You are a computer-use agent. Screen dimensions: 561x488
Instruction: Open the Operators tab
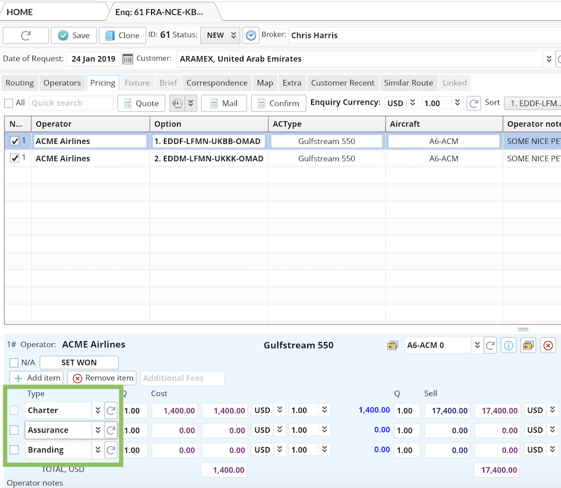click(62, 83)
